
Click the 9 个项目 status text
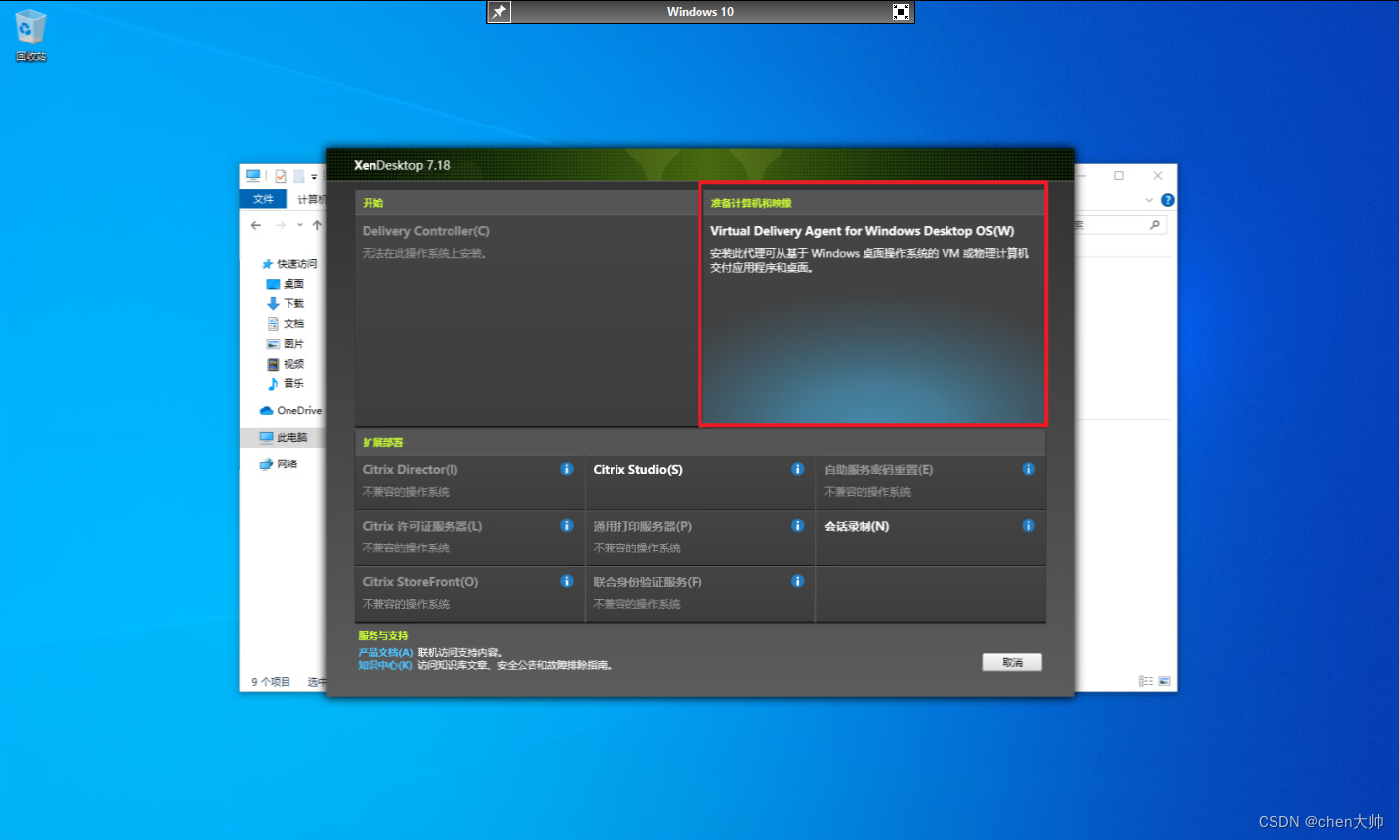(x=271, y=682)
